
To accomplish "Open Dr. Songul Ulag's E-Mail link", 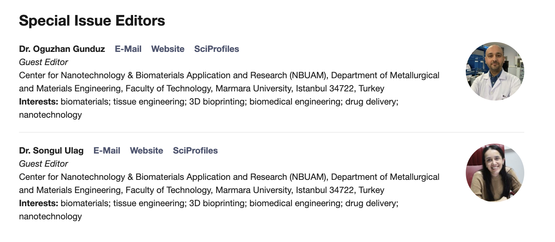I will 107,151.
